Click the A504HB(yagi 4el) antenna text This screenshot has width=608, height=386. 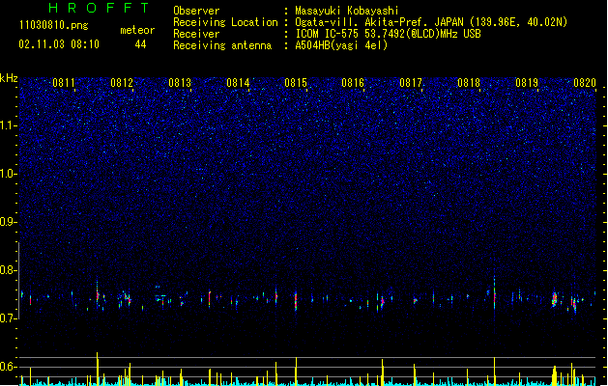pyautogui.click(x=341, y=45)
